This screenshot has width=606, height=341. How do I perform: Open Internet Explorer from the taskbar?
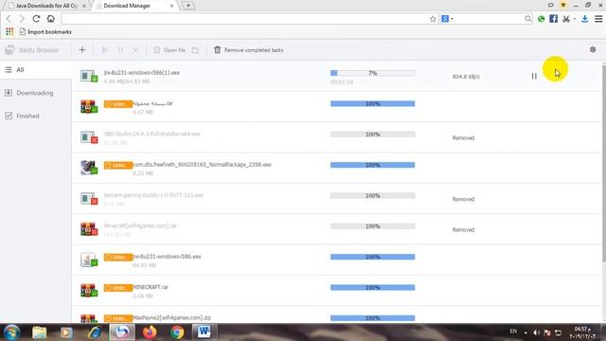pyautogui.click(x=95, y=332)
